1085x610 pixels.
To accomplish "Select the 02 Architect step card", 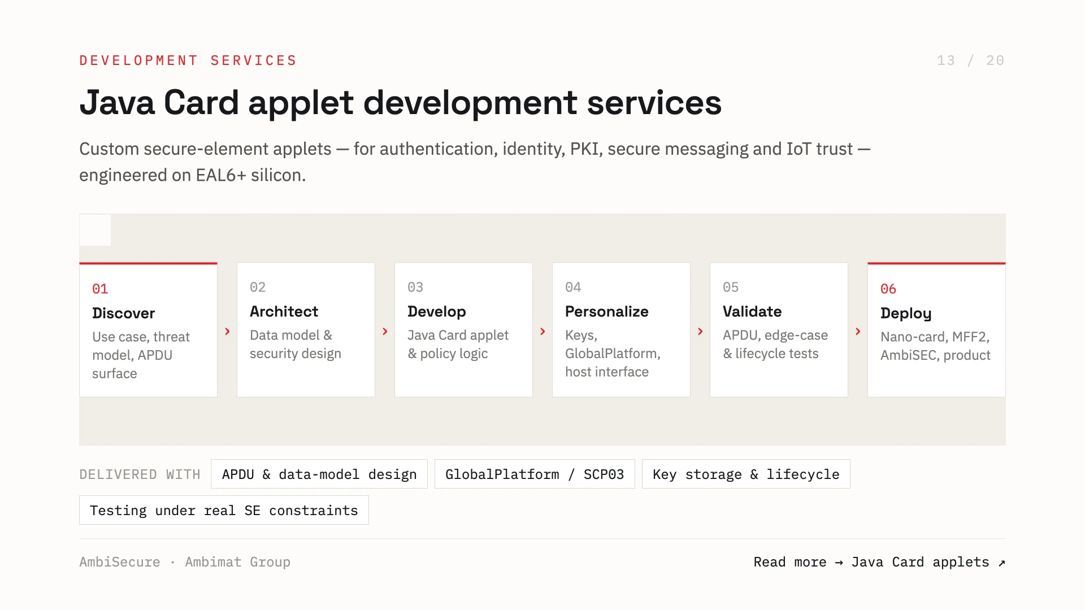I will click(306, 330).
